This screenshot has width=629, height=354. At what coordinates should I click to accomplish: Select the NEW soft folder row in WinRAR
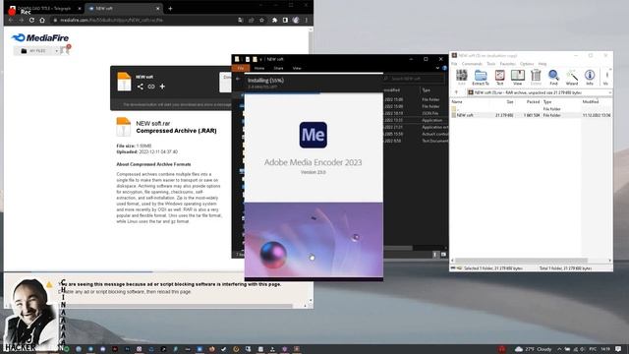[x=531, y=115]
